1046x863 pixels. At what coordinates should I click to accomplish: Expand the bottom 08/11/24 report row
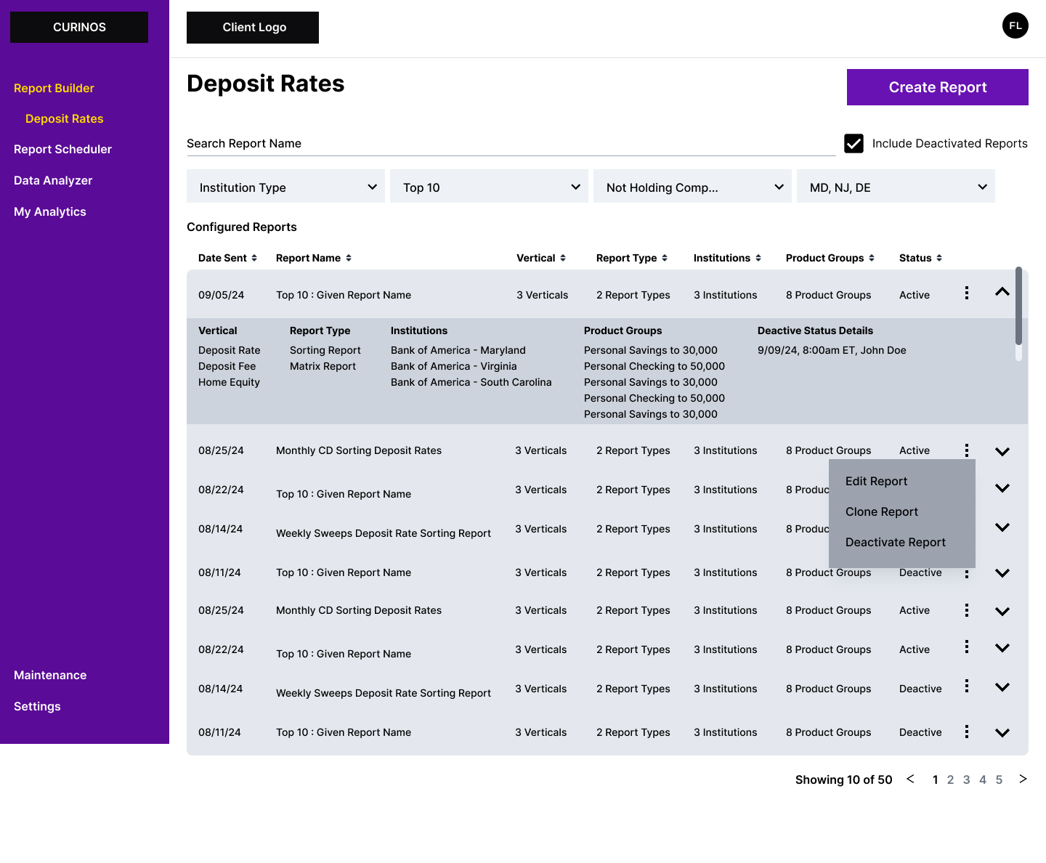[1002, 733]
